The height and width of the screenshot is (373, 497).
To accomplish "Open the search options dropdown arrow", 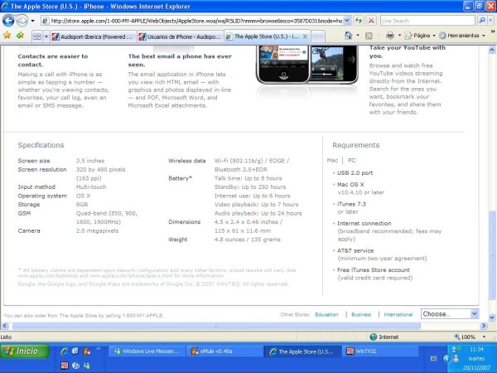I will point(491,21).
